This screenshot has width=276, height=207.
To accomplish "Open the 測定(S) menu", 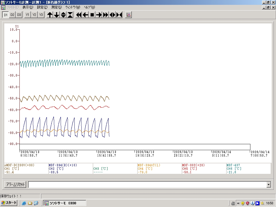I will pyautogui.click(x=56, y=7).
